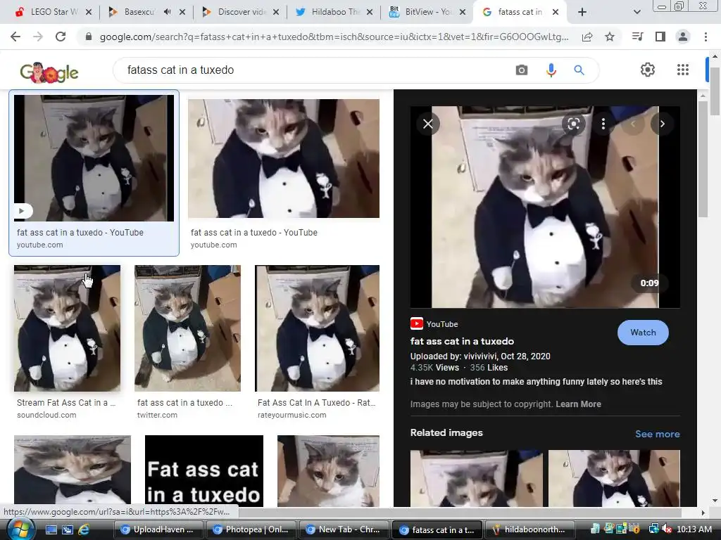The height and width of the screenshot is (540, 721).
Task: Open a new browser tab
Action: click(582, 12)
